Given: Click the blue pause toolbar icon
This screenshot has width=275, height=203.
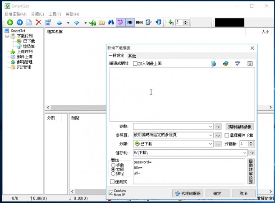Looking at the screenshot, I should coord(20,22).
